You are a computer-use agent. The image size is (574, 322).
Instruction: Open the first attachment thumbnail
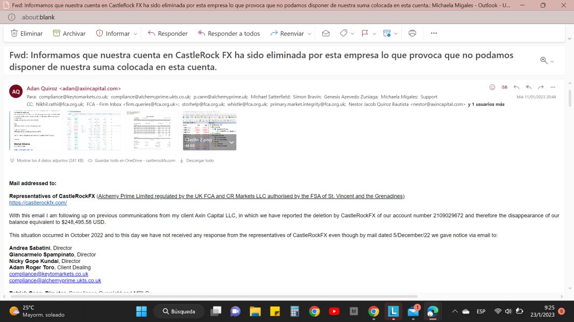(36, 130)
